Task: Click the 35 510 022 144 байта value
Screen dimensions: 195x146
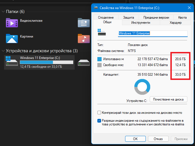Action: [153, 75]
